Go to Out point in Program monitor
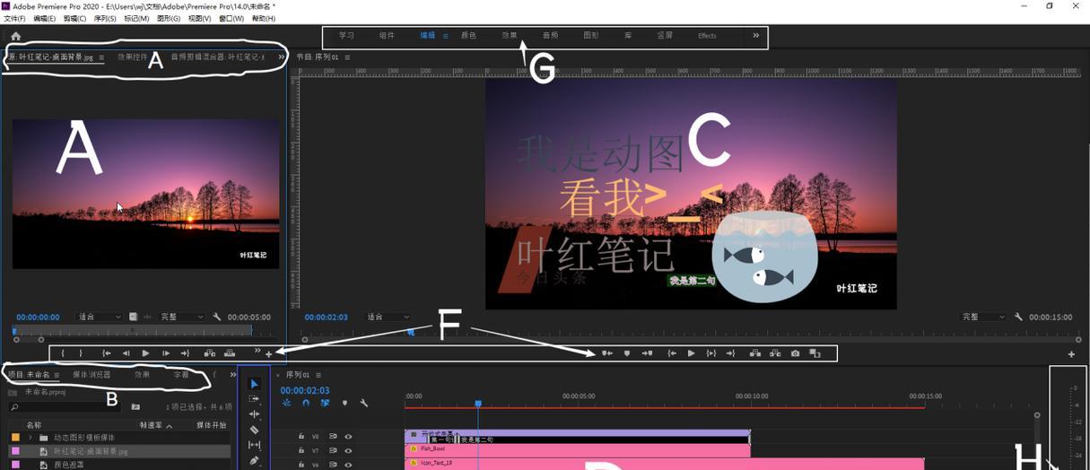The height and width of the screenshot is (470, 1090). tap(730, 353)
